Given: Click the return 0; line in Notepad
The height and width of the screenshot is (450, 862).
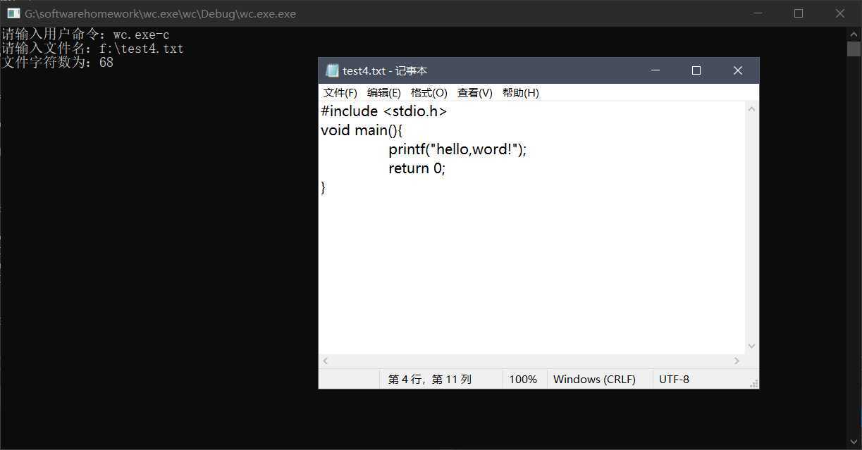Looking at the screenshot, I should point(417,168).
